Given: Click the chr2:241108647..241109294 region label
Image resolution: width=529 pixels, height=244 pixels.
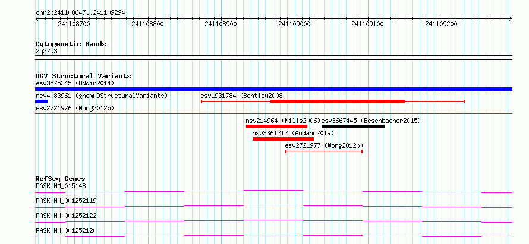Looking at the screenshot, I should [x=80, y=13].
